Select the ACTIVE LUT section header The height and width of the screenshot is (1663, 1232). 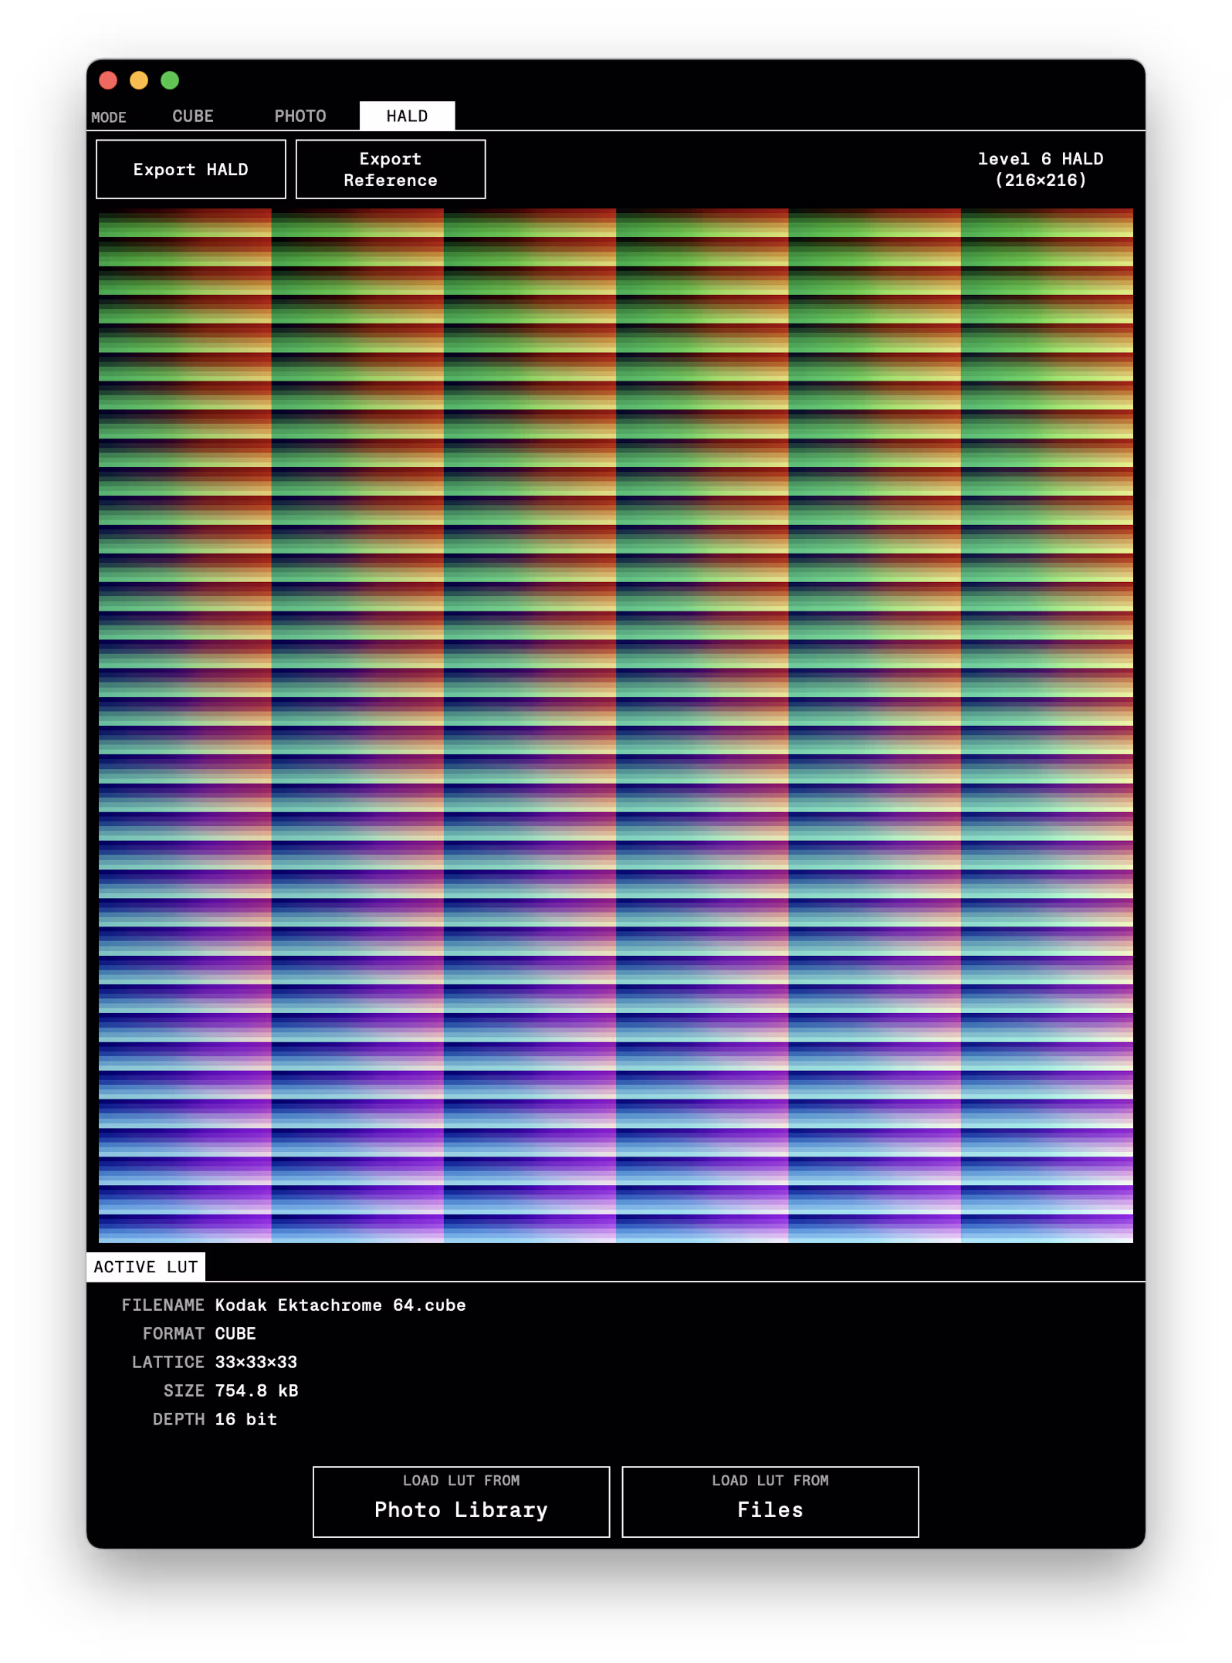(x=146, y=1267)
